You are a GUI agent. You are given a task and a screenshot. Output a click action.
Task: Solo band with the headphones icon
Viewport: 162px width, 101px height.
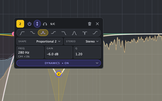45,24
